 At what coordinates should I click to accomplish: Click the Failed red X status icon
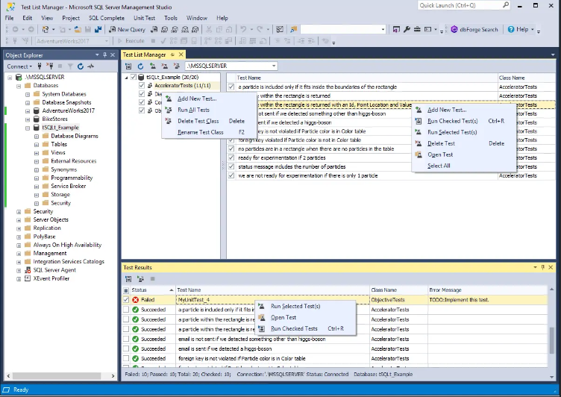(135, 300)
